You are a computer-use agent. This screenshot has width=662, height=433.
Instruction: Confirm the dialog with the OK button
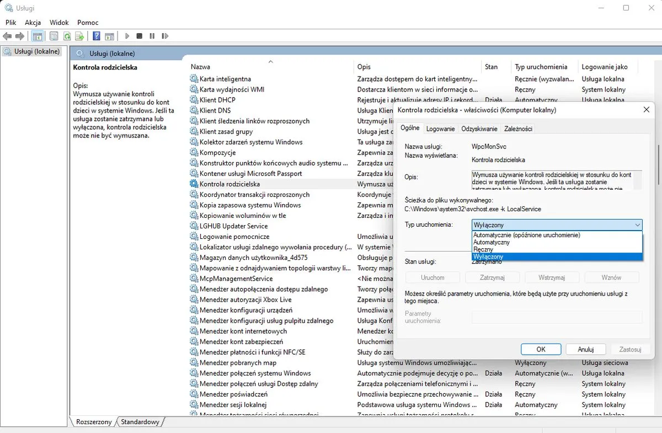point(541,349)
